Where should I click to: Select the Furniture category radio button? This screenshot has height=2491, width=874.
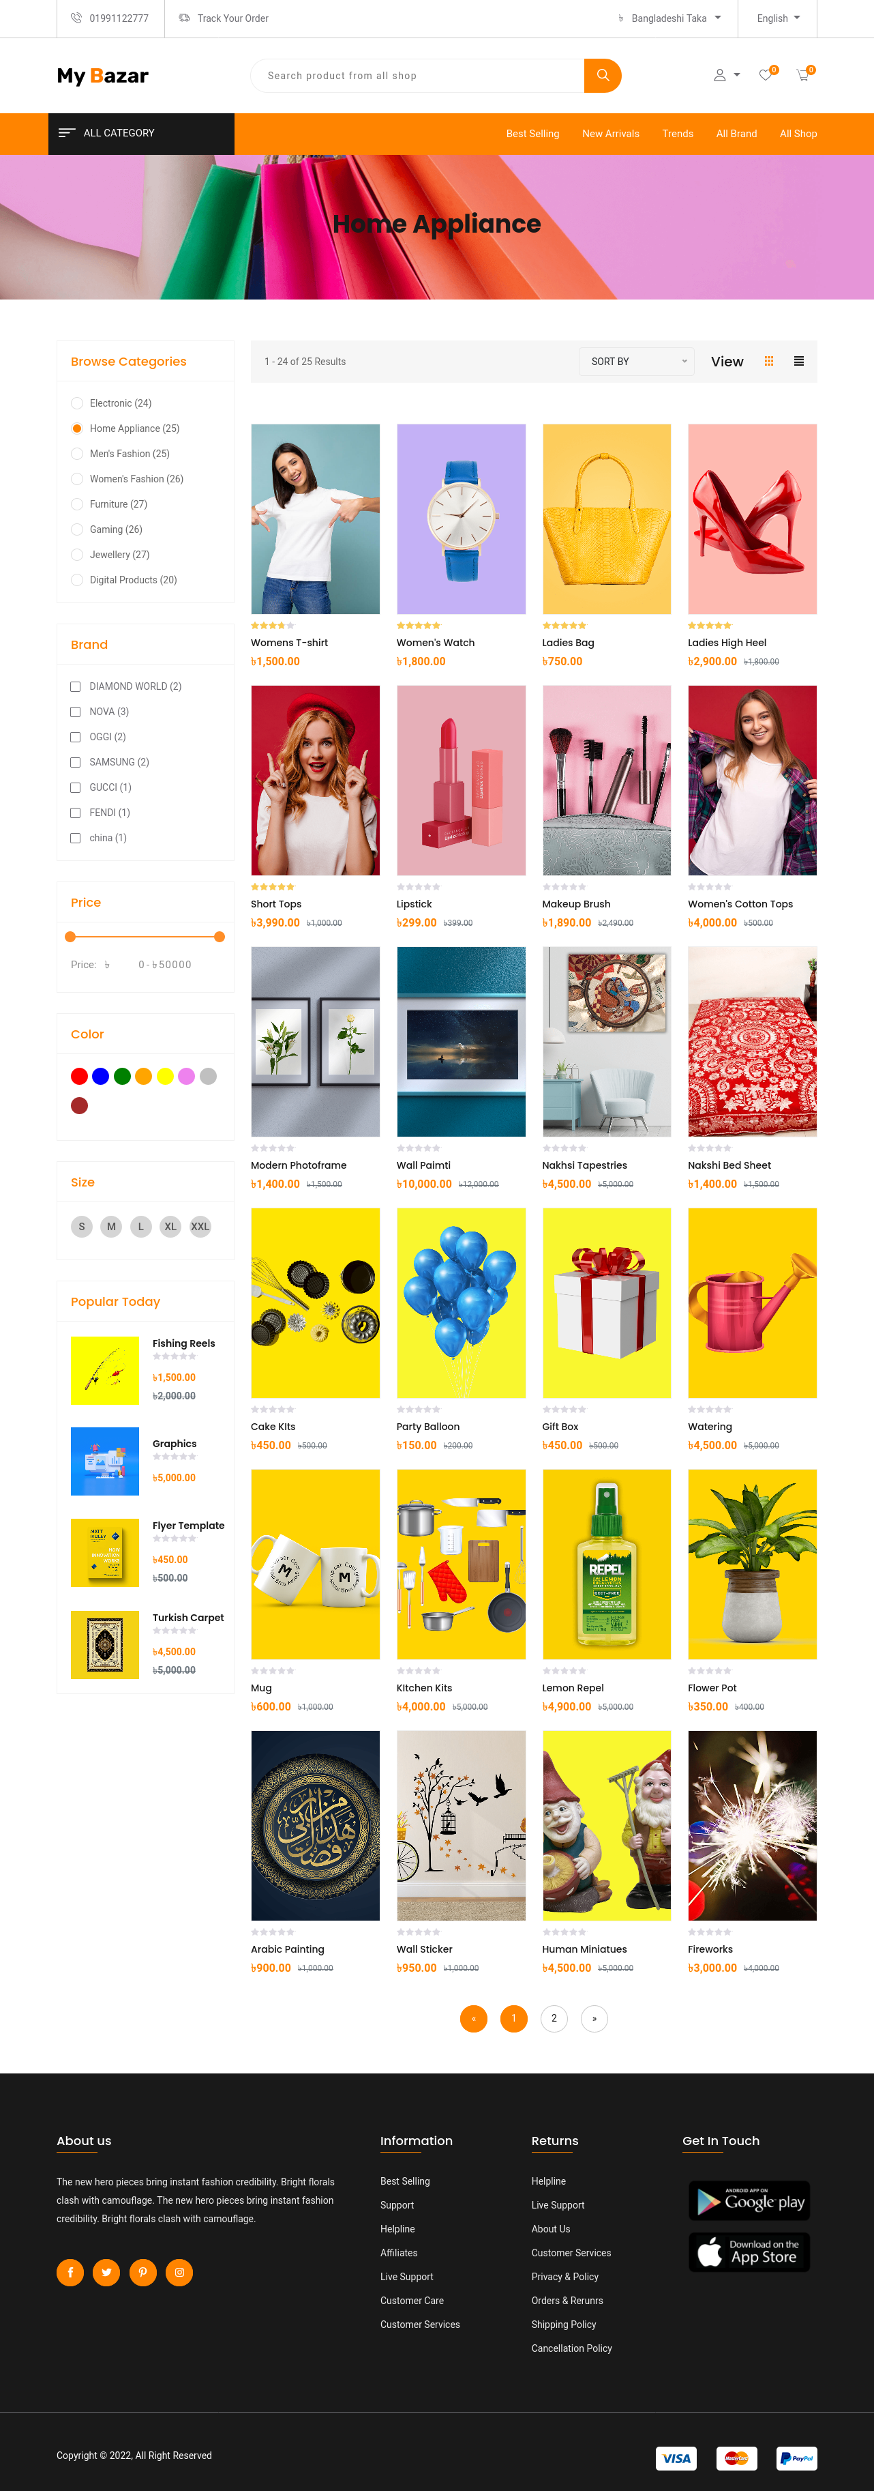(x=77, y=504)
